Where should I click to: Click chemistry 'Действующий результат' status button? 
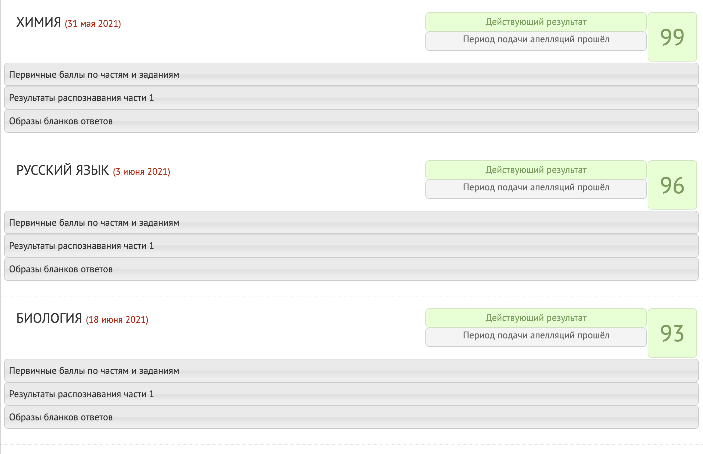536,22
